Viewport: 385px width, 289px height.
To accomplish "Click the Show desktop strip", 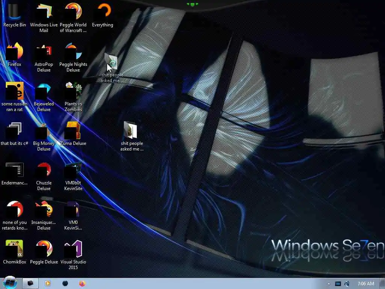I will pos(382,284).
